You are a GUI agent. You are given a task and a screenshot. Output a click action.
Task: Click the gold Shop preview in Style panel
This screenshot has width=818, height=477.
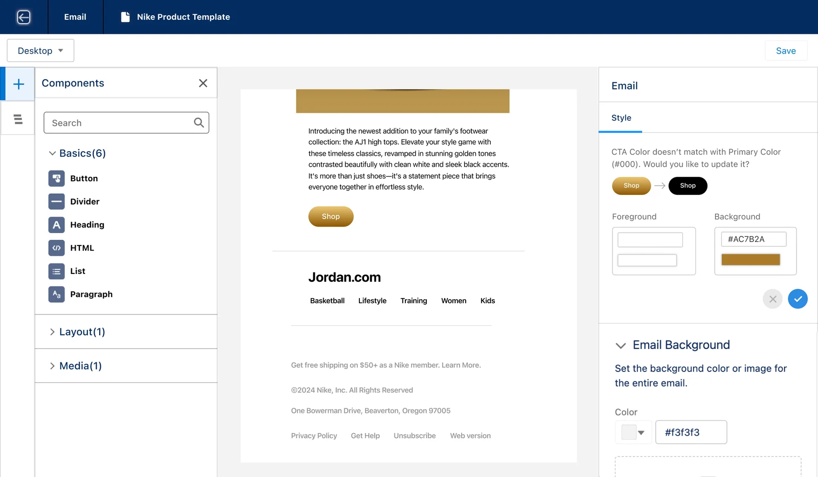pyautogui.click(x=631, y=186)
